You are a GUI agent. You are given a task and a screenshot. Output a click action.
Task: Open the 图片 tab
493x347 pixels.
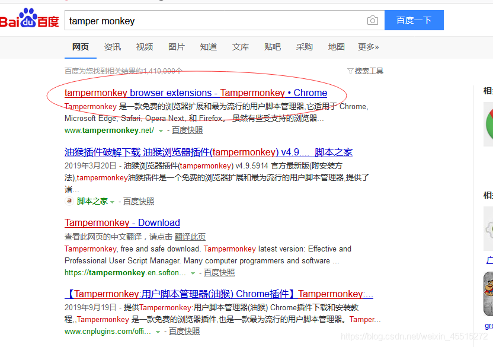177,47
